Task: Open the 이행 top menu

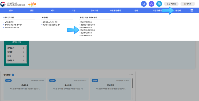Action: point(73,10)
